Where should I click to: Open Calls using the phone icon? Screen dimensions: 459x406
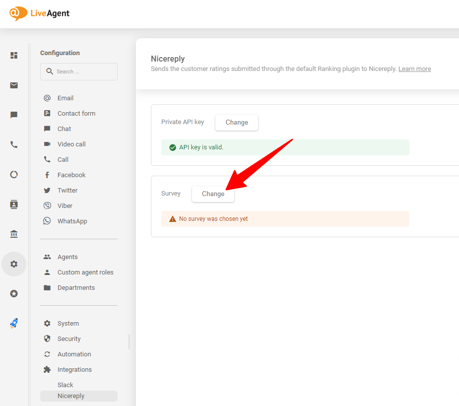13,144
